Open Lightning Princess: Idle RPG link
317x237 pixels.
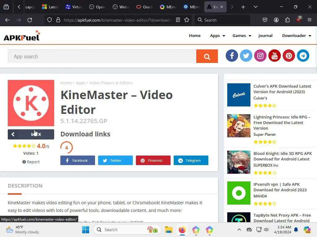[282, 123]
